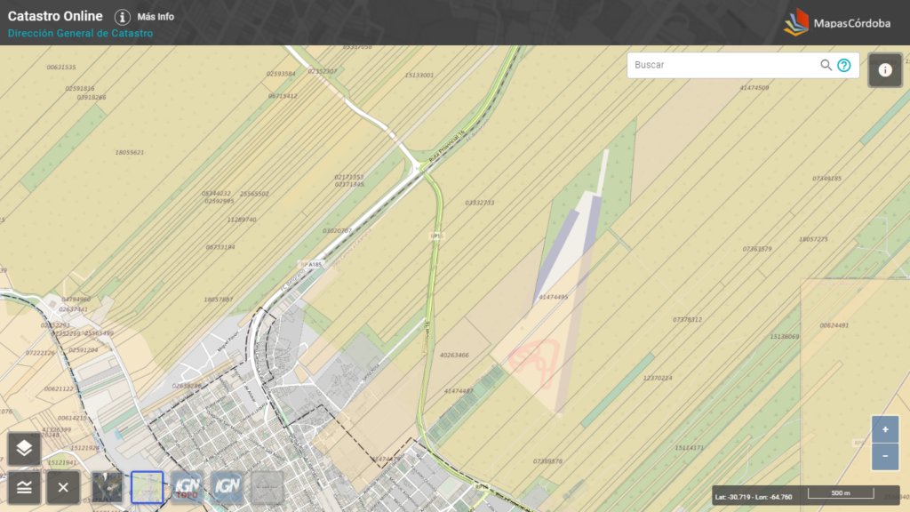Select parcel labeled 00624491
The height and width of the screenshot is (512, 910).
[x=834, y=325]
